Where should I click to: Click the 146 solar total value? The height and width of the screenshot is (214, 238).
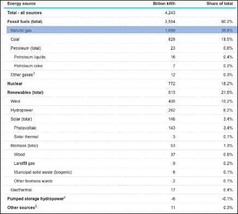(172, 119)
